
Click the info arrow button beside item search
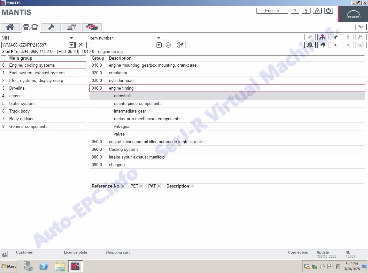pyautogui.click(x=180, y=45)
